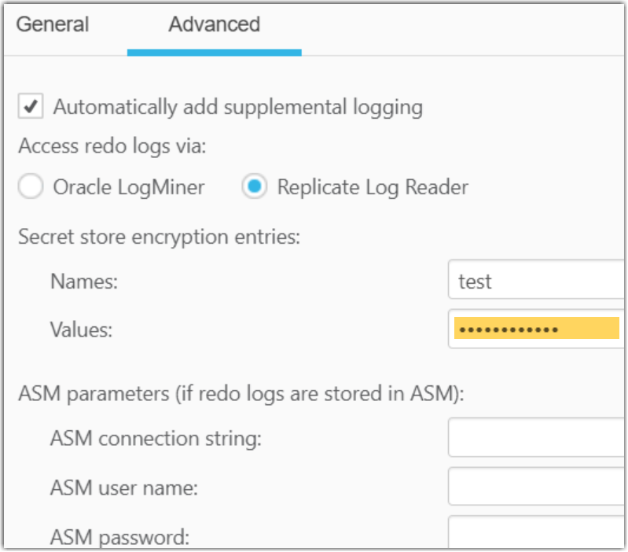This screenshot has height=552, width=628.
Task: Select the Advanced tab
Action: [x=214, y=24]
